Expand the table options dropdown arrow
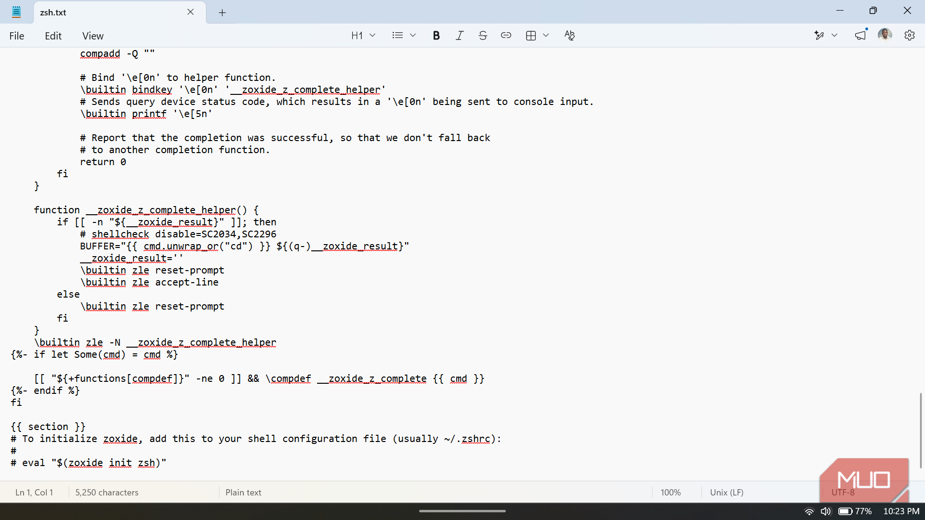Viewport: 925px width, 520px height. coord(546,35)
